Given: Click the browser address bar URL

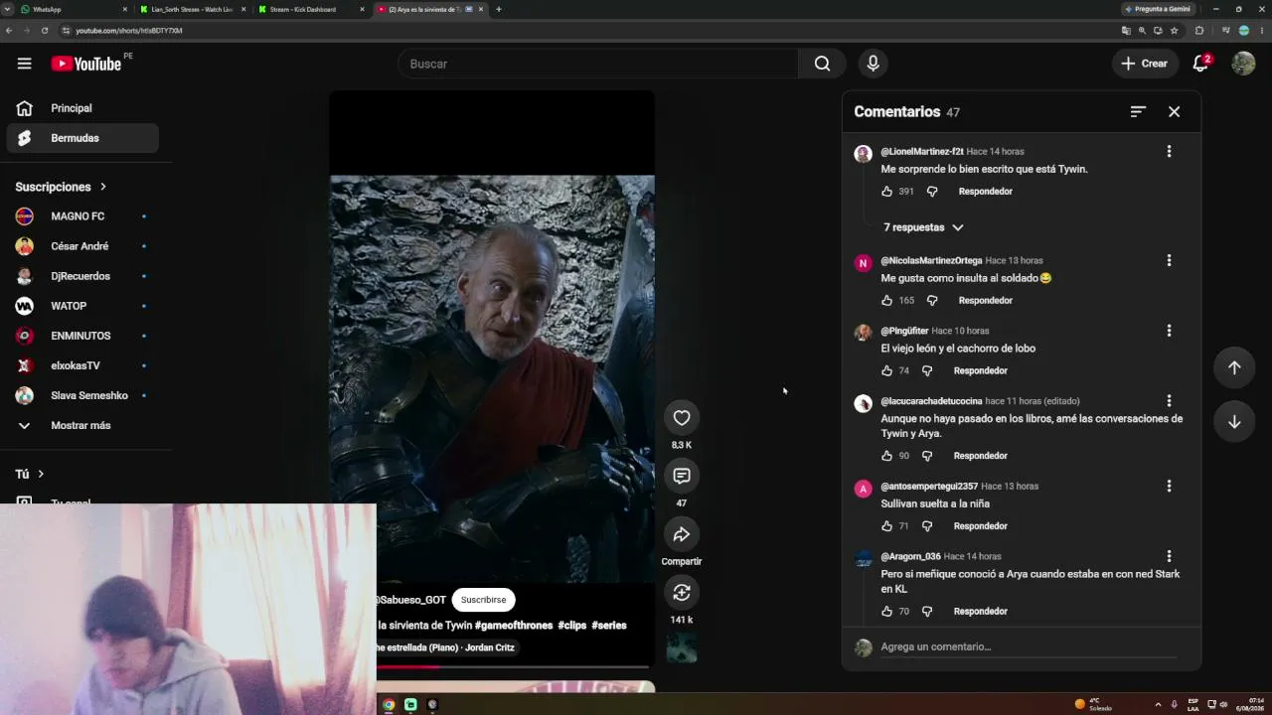Looking at the screenshot, I should [x=129, y=31].
